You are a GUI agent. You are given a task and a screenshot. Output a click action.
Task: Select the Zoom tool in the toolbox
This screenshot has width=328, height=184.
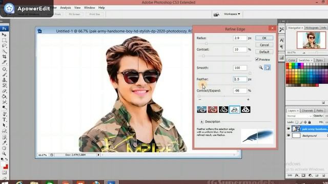pyautogui.click(x=4, y=153)
